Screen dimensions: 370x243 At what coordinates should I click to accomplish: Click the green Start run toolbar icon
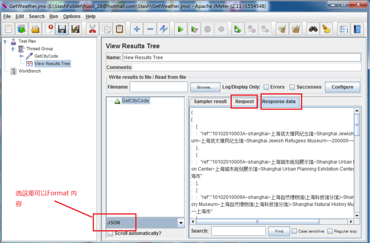[x=181, y=29]
